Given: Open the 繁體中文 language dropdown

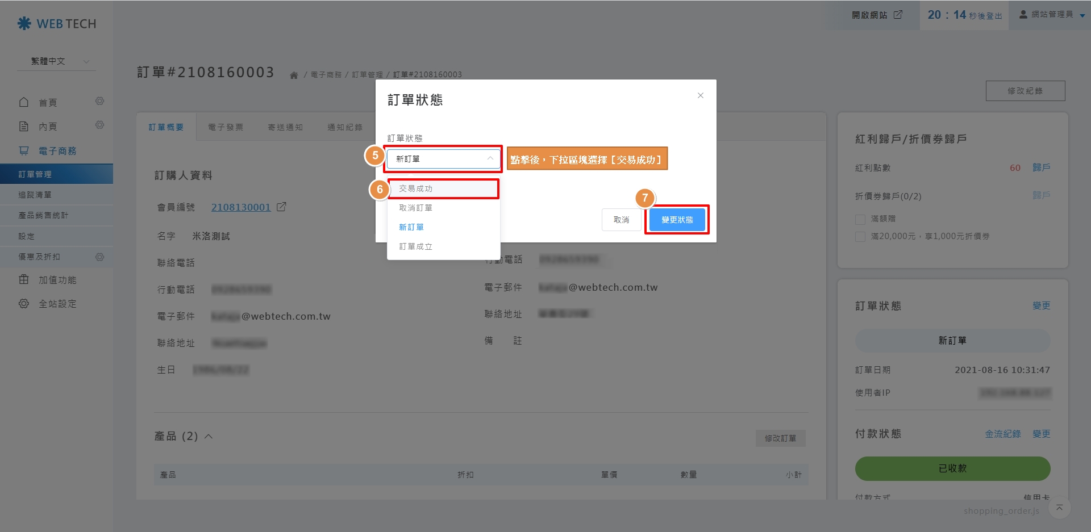Looking at the screenshot, I should tap(57, 61).
